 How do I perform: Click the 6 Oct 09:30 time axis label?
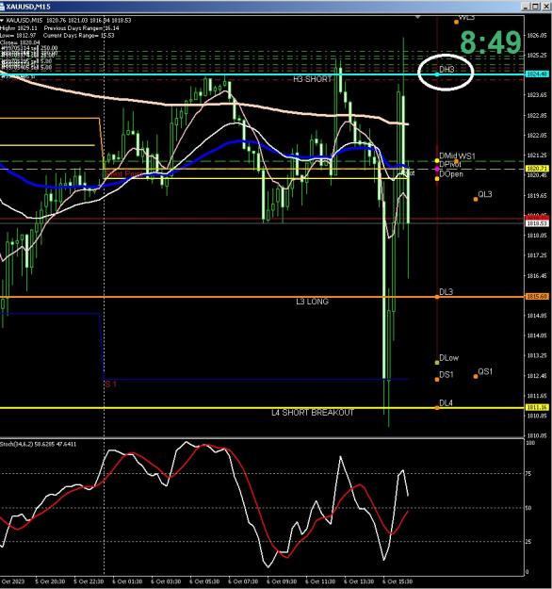pyautogui.click(x=282, y=581)
